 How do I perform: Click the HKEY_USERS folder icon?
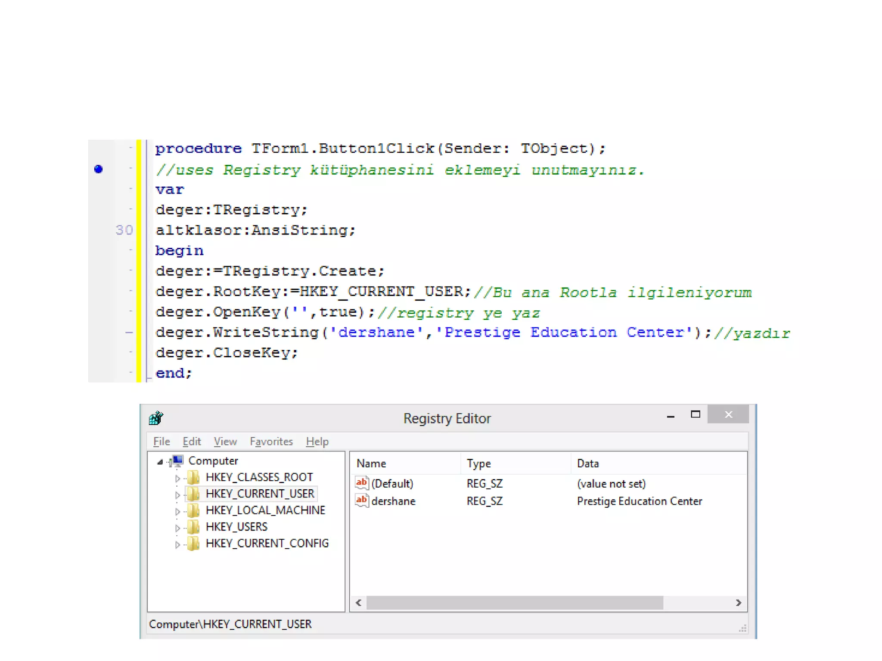pos(194,527)
